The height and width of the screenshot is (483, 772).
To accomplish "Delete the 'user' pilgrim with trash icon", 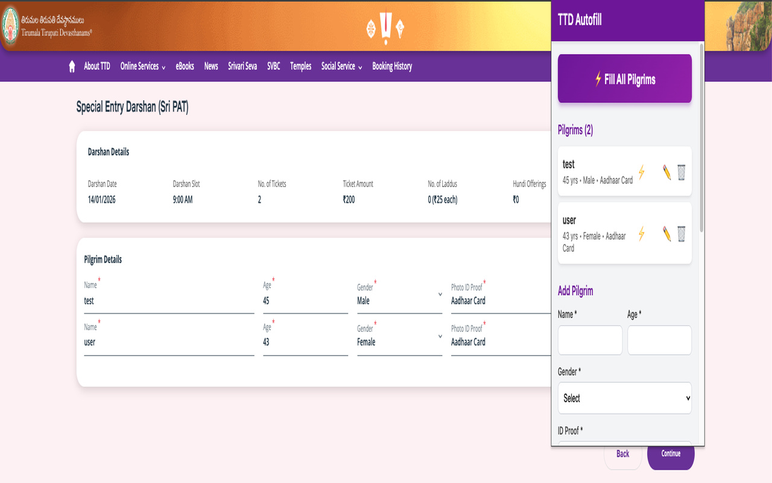I will tap(681, 234).
